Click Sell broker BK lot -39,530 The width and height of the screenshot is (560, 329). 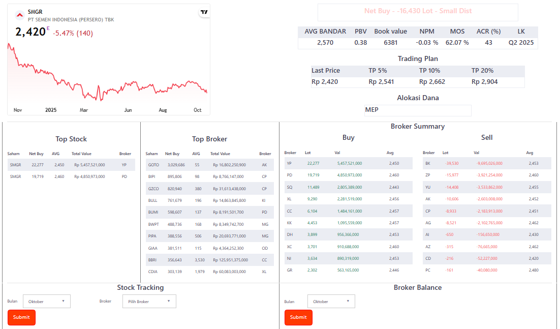coord(487,163)
